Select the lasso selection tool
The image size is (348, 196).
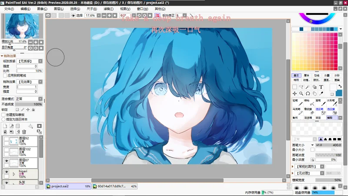click(301, 87)
